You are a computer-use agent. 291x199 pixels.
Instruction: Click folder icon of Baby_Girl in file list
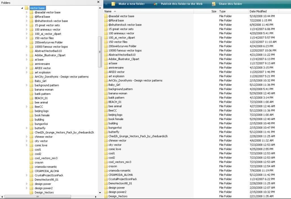[x=106, y=85]
